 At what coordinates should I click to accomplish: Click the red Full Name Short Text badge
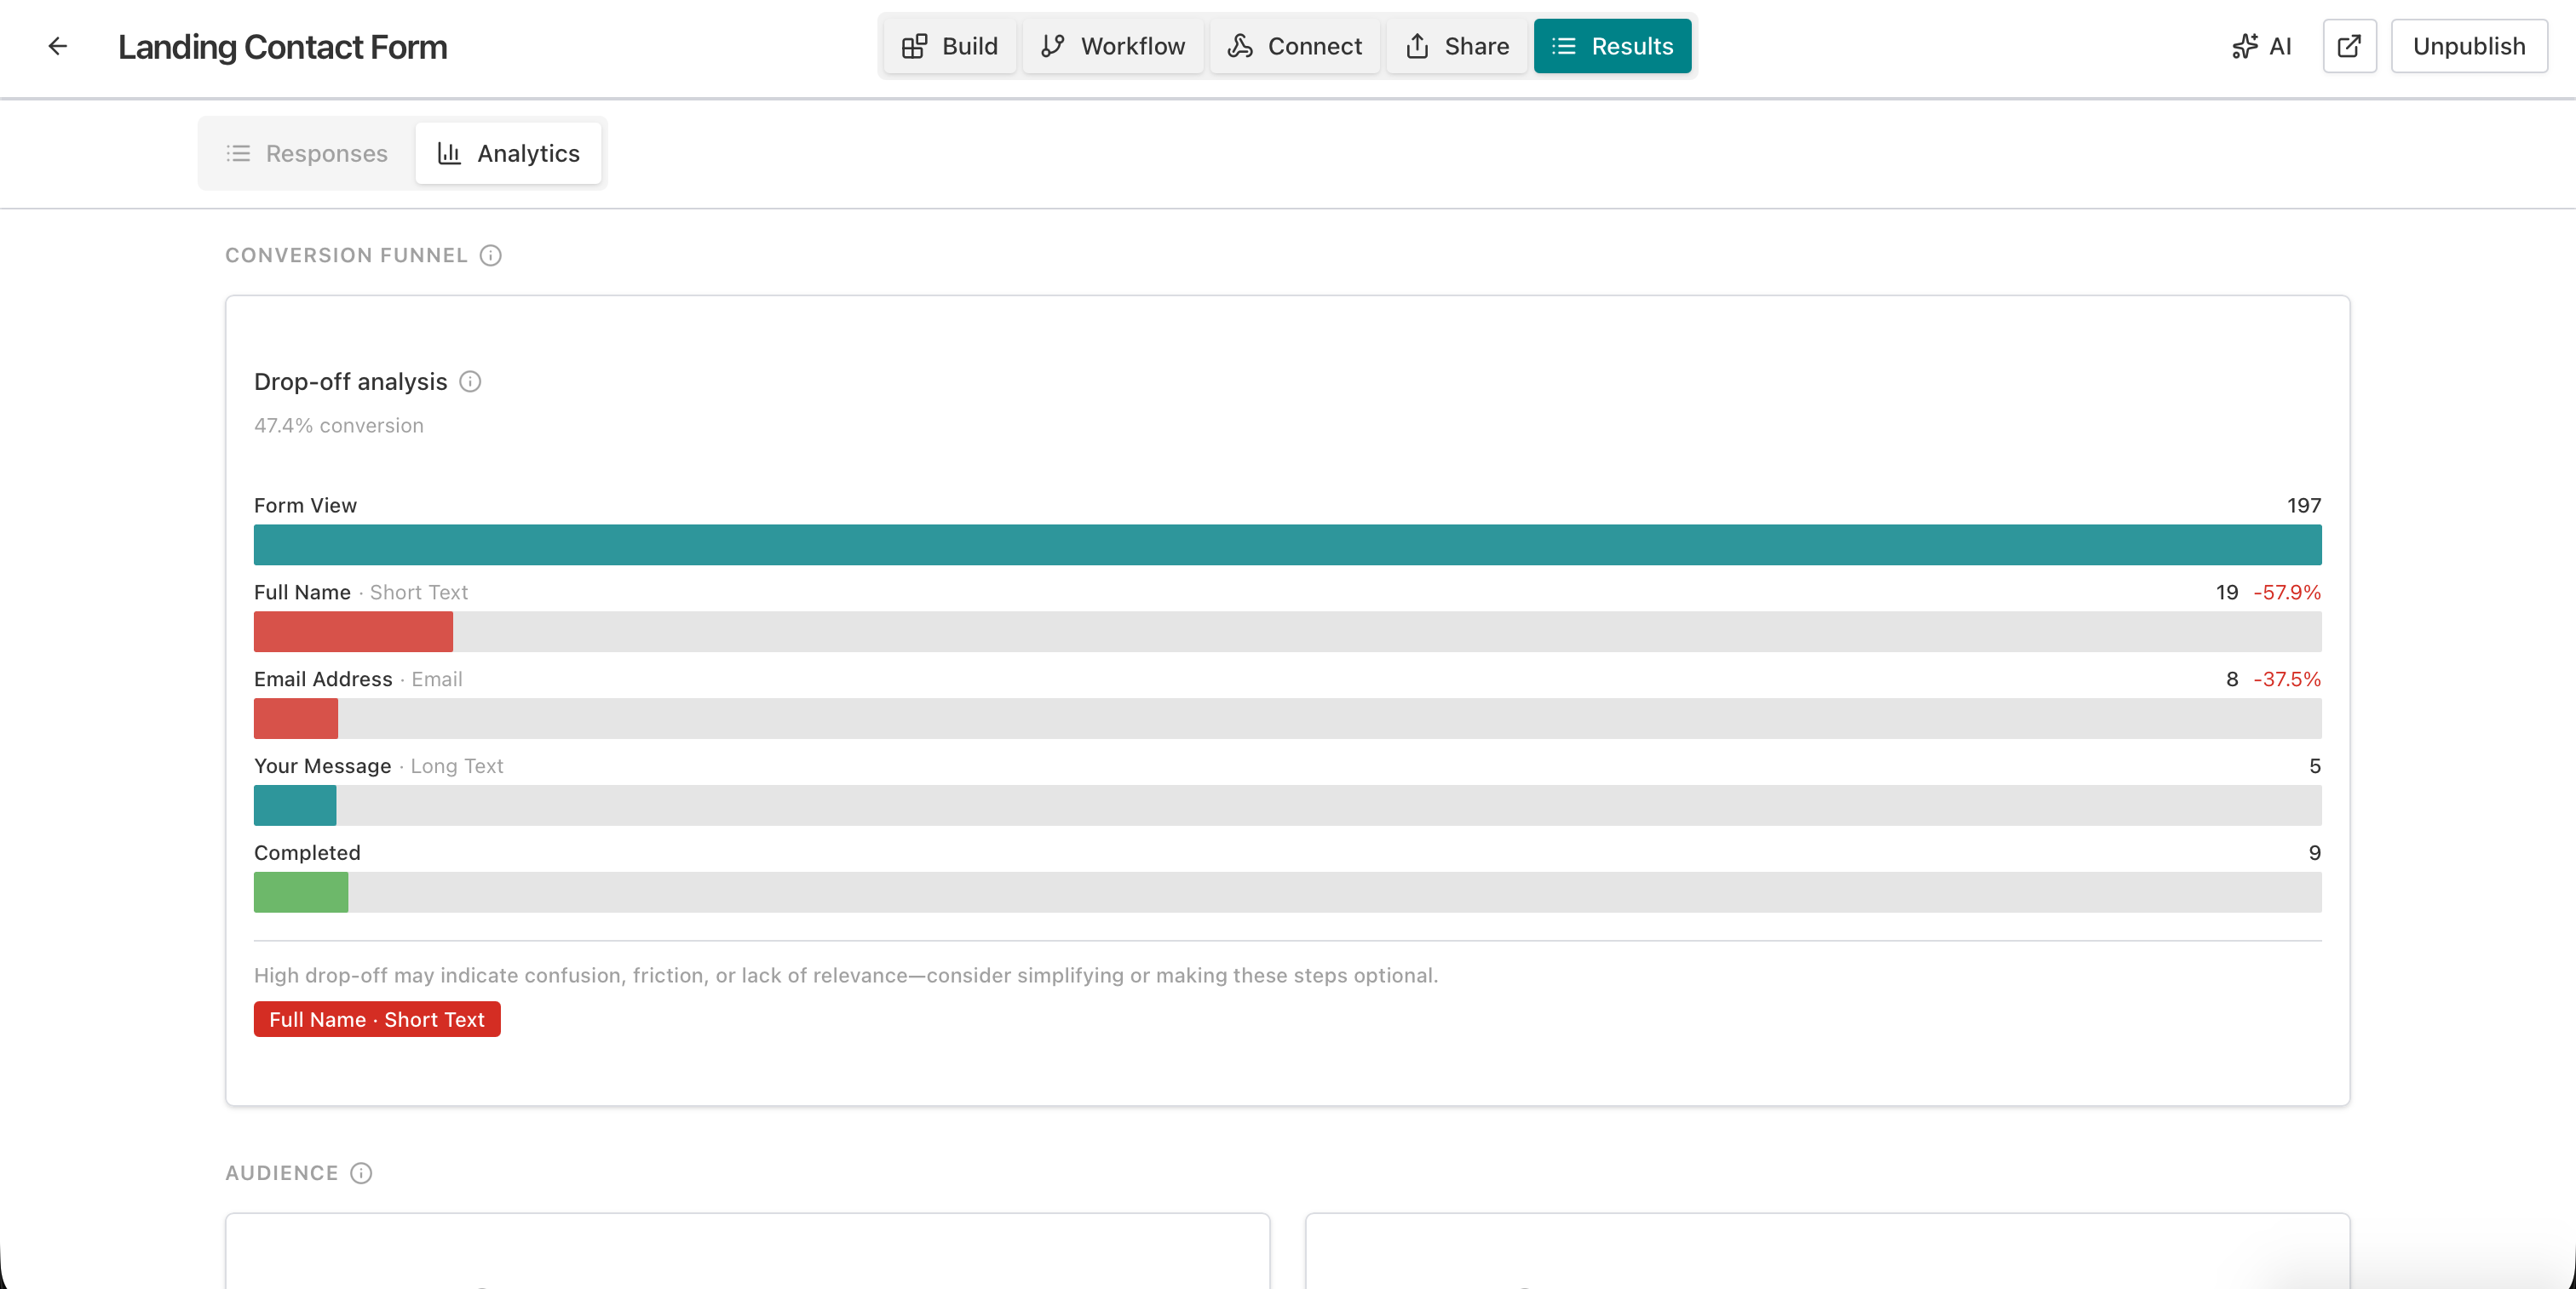click(x=377, y=1020)
